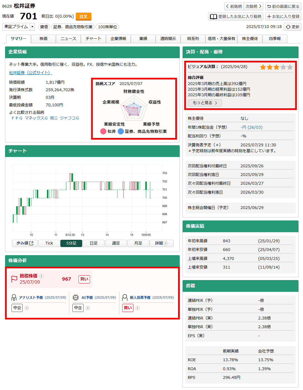Expand visual earnings with もっと見る
303x390 pixels.
(x=205, y=103)
